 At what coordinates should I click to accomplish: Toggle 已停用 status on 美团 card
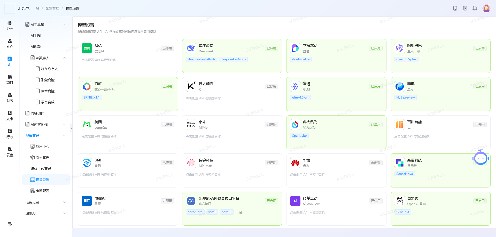point(167,125)
